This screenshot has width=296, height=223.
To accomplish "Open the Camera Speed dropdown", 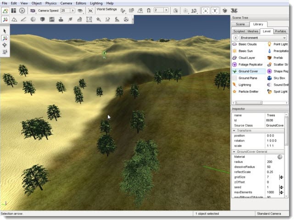I will pos(73,10).
